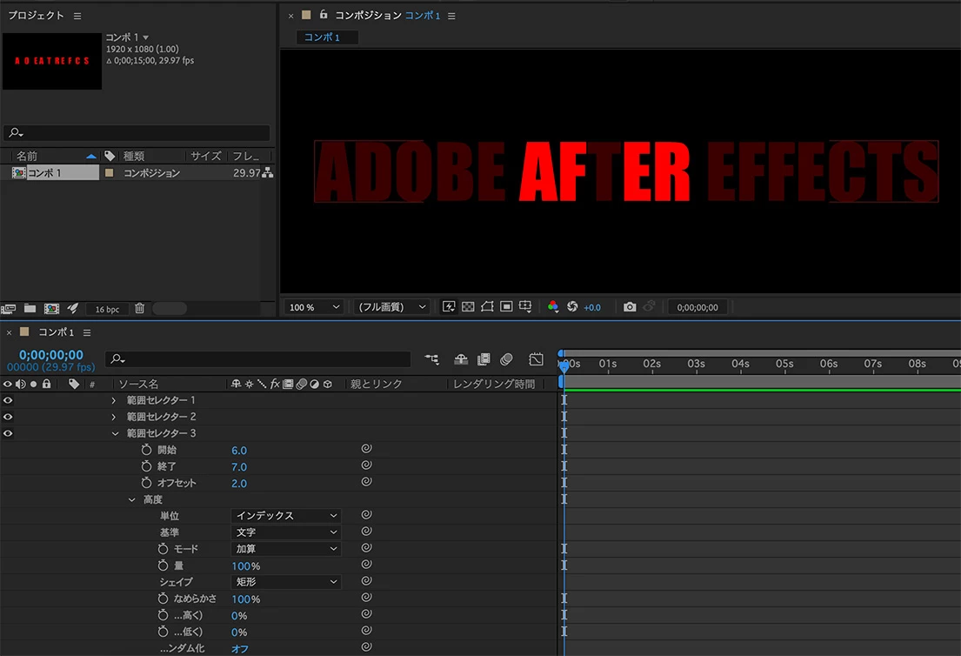
Task: Take a snapshot with camera icon
Action: click(x=630, y=306)
